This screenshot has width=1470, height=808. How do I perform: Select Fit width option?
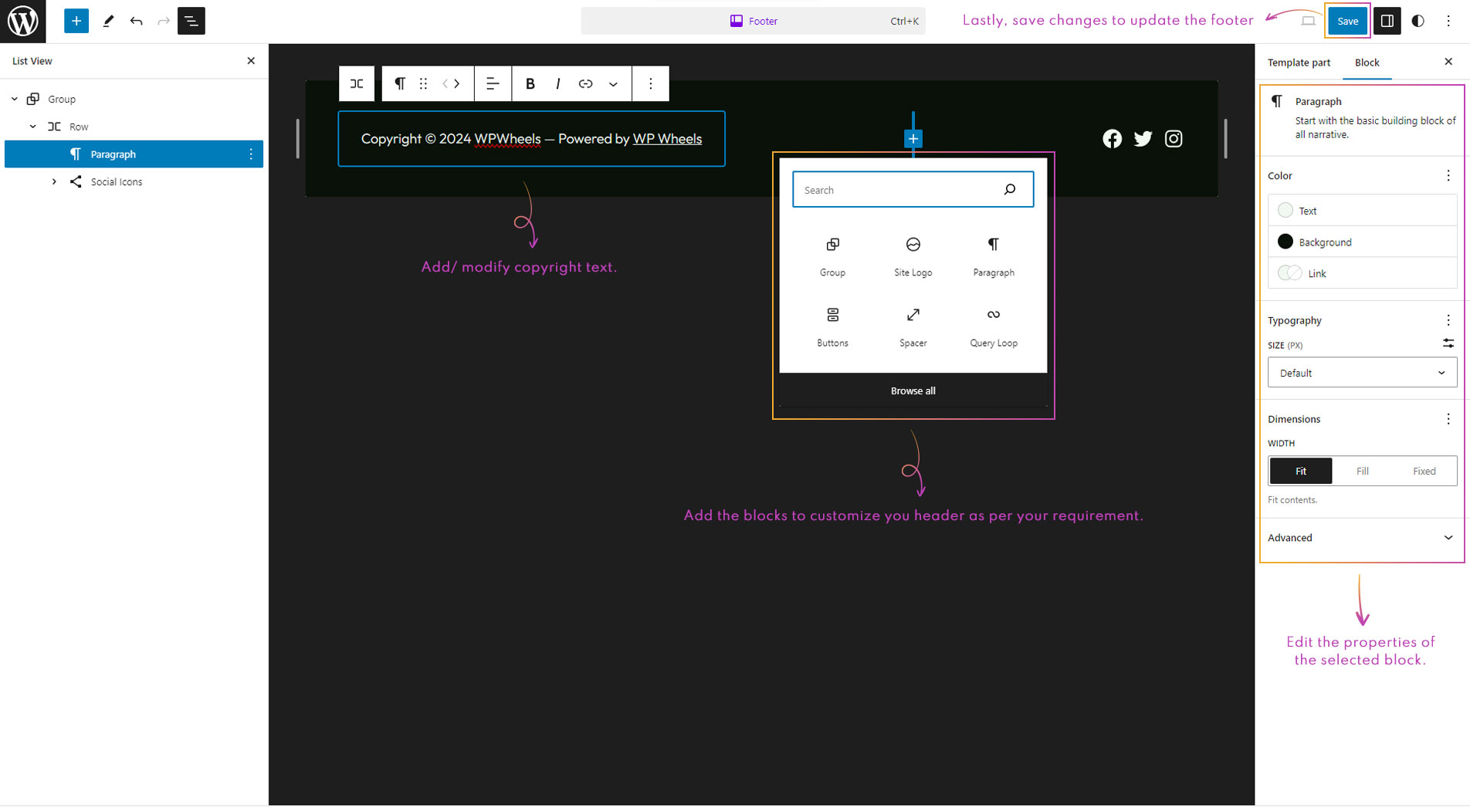tap(1300, 471)
